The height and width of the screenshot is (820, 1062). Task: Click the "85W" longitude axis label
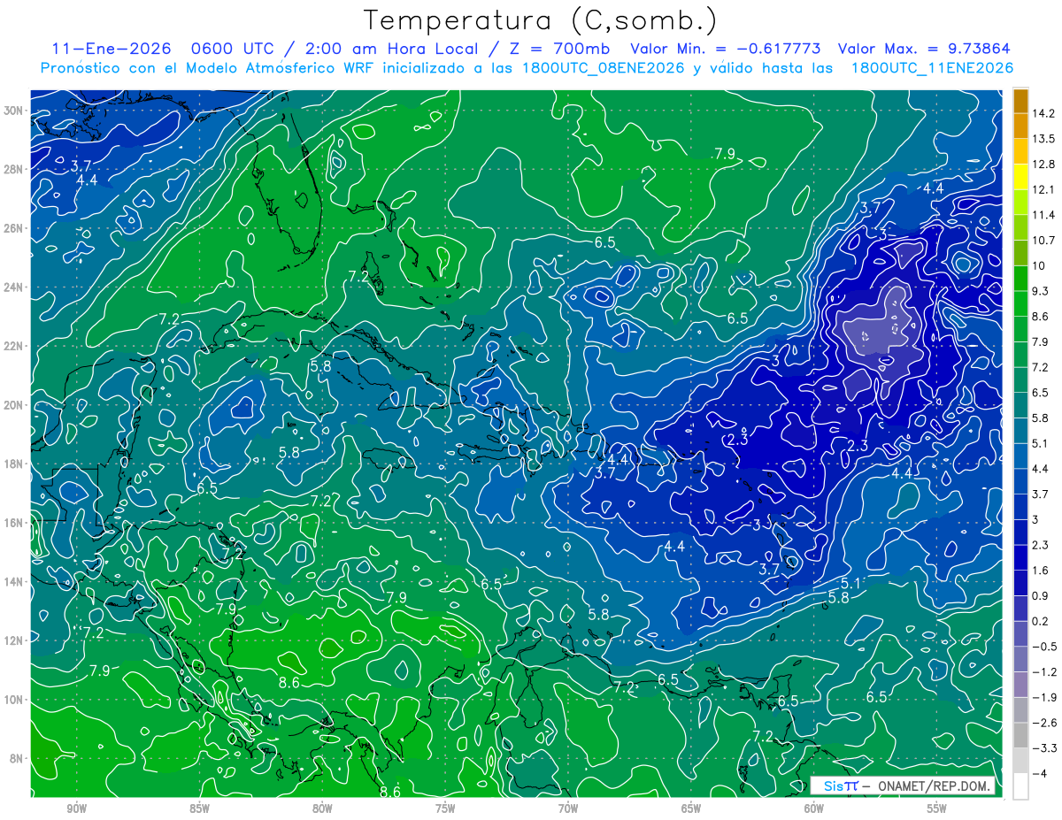point(199,809)
